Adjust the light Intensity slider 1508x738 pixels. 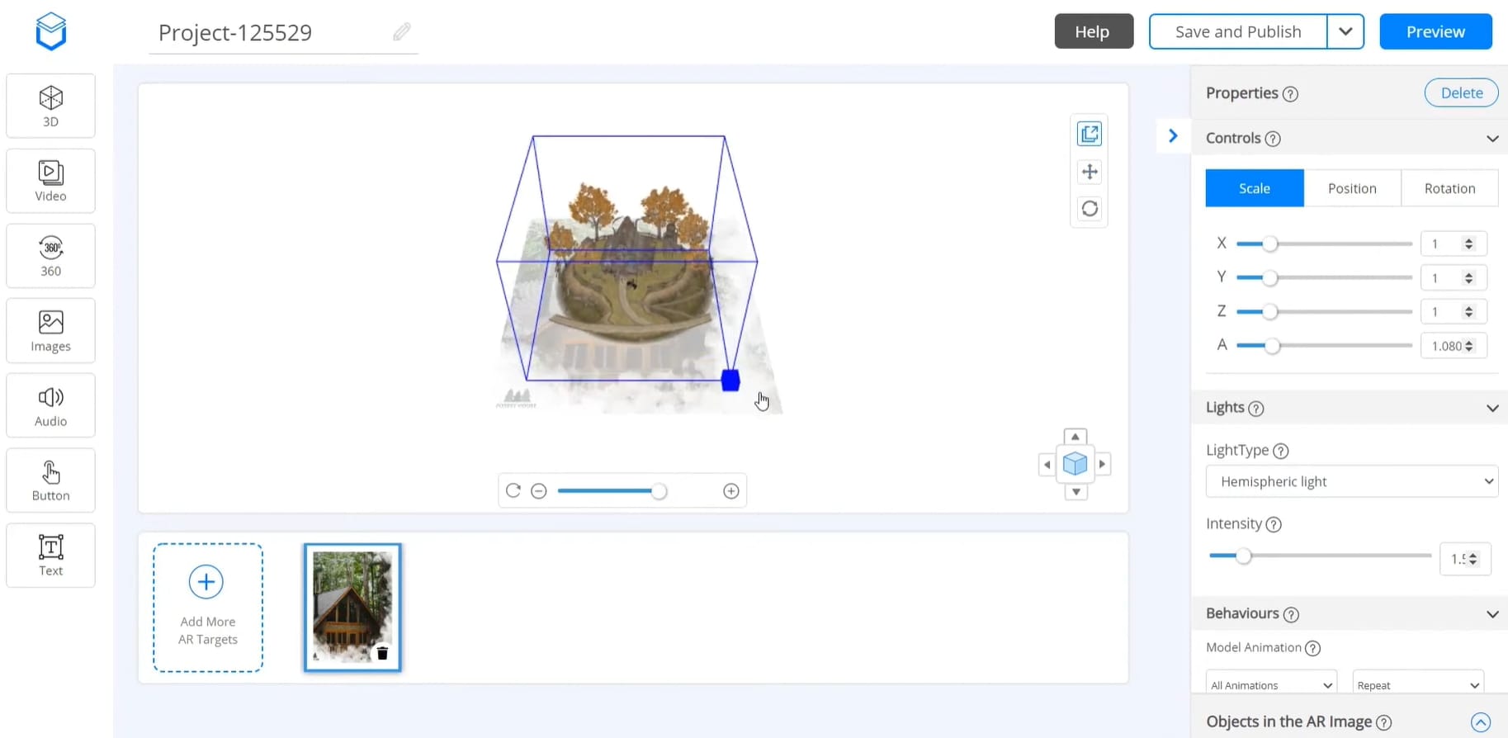pyautogui.click(x=1319, y=556)
